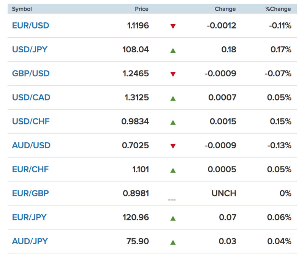
Task: Open the USD/JPY currency pair link
Action: click(x=30, y=50)
